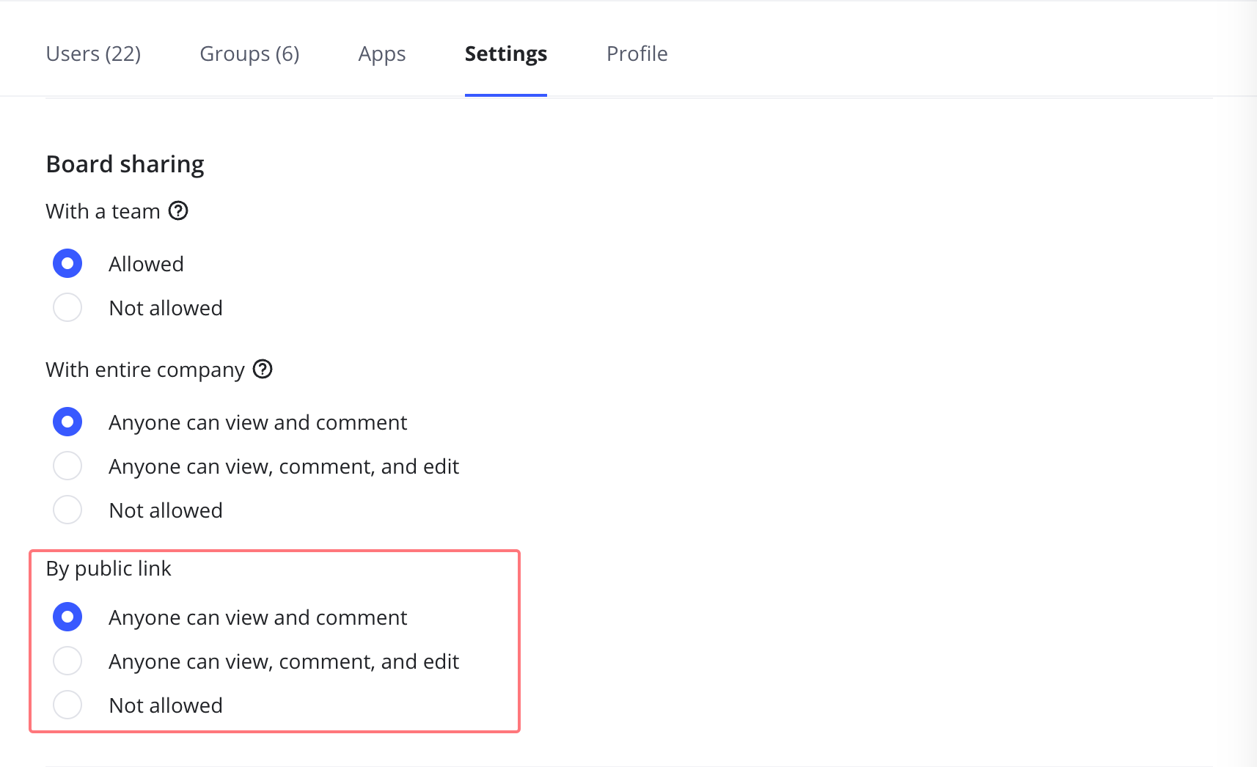Set entire company sharing to Not allowed
The height and width of the screenshot is (767, 1257).
click(x=67, y=510)
